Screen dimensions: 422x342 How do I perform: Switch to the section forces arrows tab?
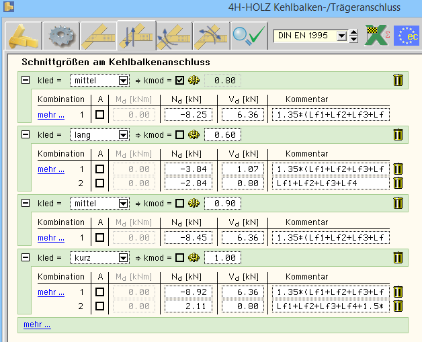(135, 36)
